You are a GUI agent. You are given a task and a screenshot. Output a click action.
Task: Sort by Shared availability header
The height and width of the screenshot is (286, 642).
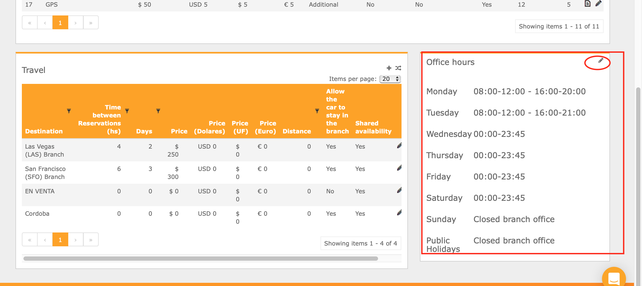[x=373, y=127]
